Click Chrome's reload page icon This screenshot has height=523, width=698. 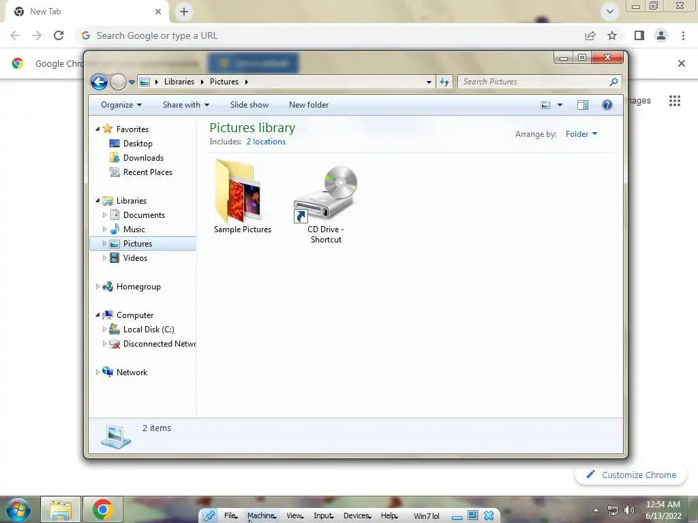[x=59, y=35]
